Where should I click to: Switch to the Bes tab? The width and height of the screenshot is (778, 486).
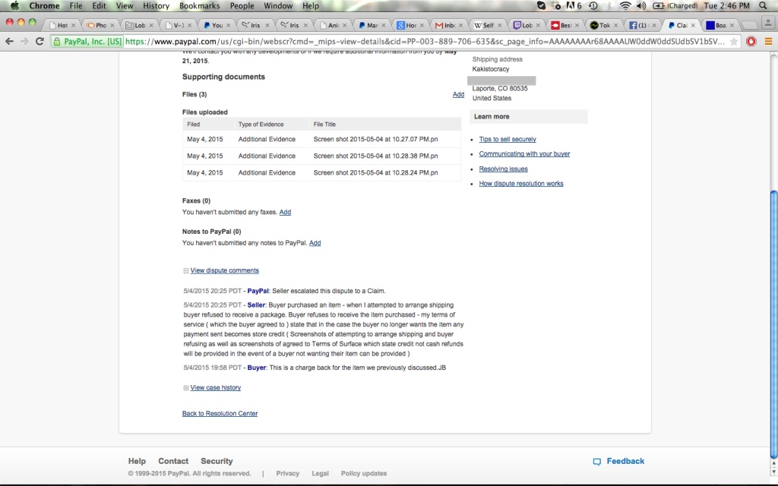pos(565,25)
